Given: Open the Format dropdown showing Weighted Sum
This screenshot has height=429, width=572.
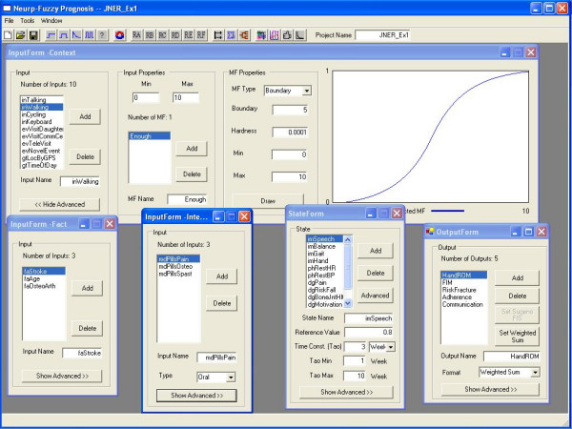Looking at the screenshot, I should click(535, 373).
